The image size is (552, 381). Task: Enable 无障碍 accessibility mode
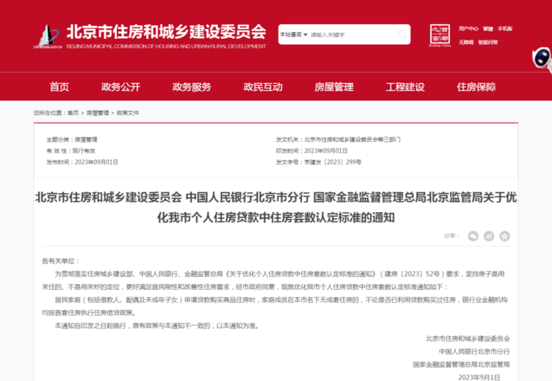(465, 43)
